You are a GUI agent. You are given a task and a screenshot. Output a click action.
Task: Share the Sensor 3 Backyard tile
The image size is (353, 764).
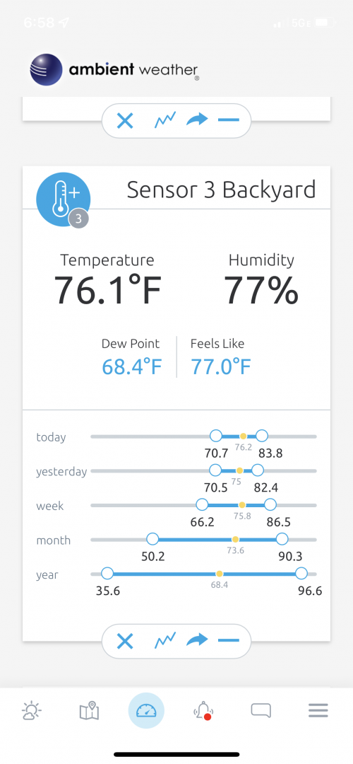(x=197, y=641)
